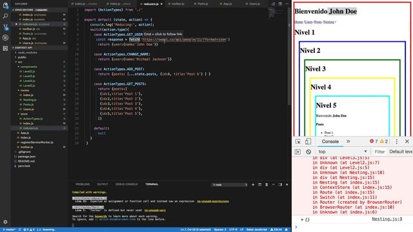Open the Search view in activity bar
The height and width of the screenshot is (232, 413).
click(x=5, y=16)
